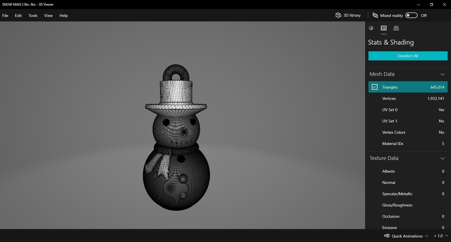The height and width of the screenshot is (242, 451).
Task: Select the Normal texture row
Action: tap(408, 182)
